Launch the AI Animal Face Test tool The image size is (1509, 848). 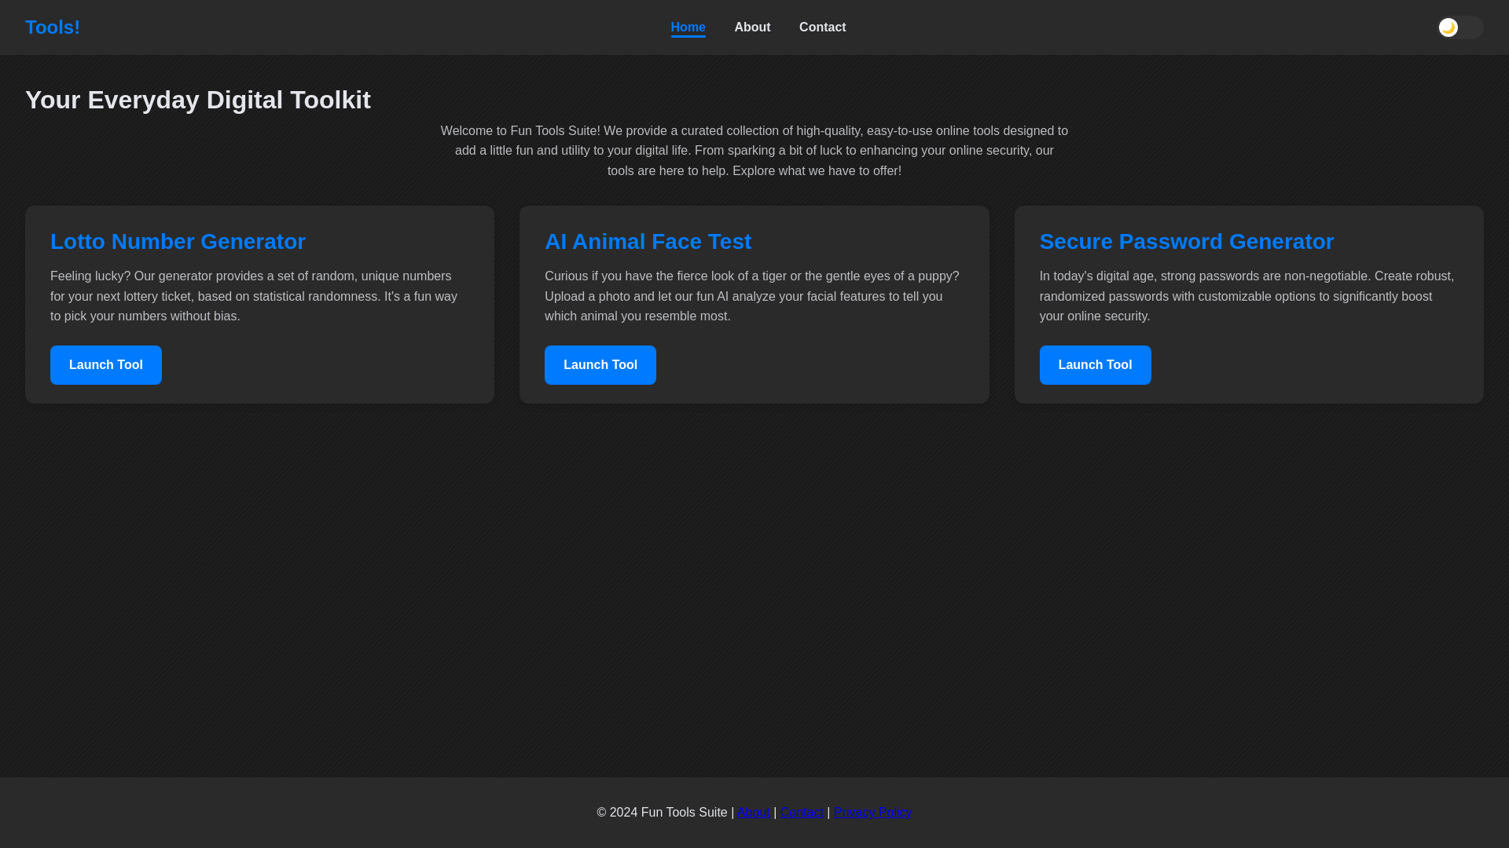(x=600, y=365)
